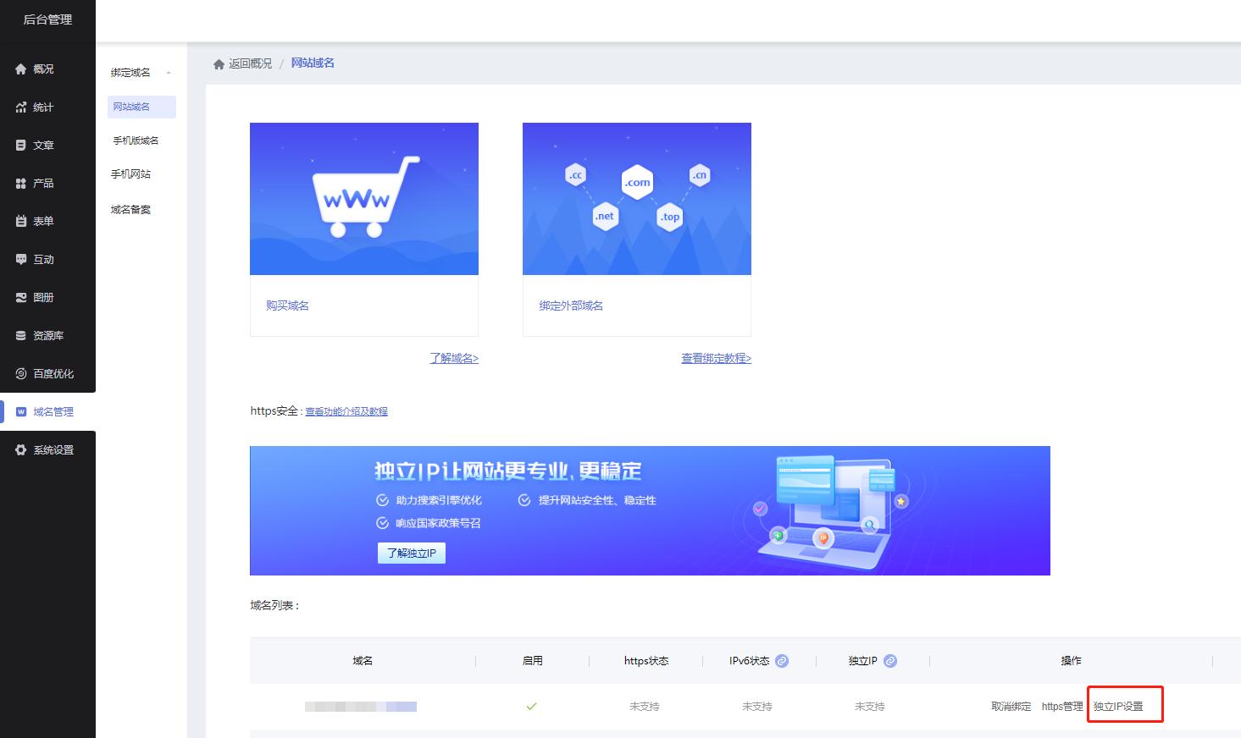Click the info icon next to 独立IP header

point(890,661)
